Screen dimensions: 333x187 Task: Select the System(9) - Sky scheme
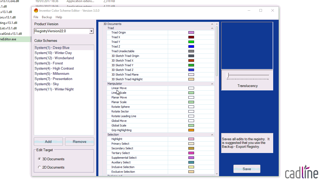64,84
